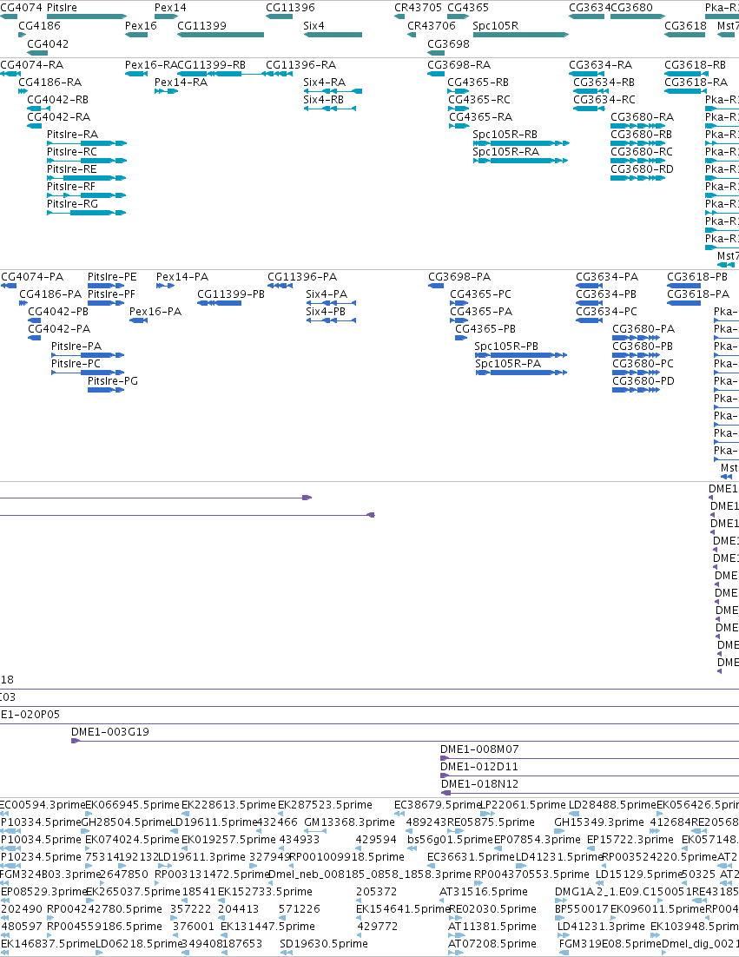Select transcript label Pitslre-RG
This screenshot has width=739, height=957.
[x=72, y=204]
